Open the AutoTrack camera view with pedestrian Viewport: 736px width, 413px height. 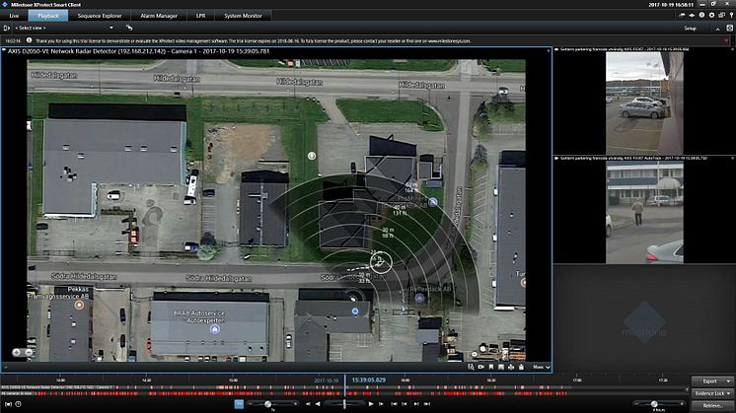[644, 212]
